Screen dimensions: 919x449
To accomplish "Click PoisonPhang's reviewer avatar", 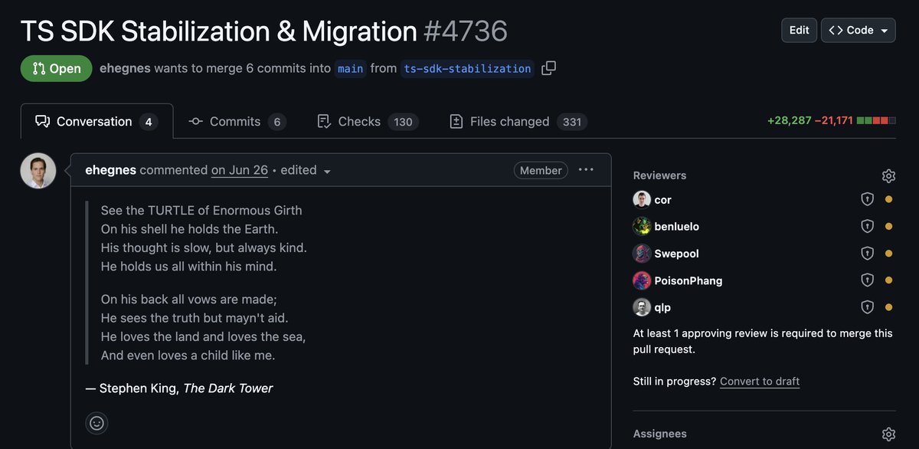I will point(642,280).
